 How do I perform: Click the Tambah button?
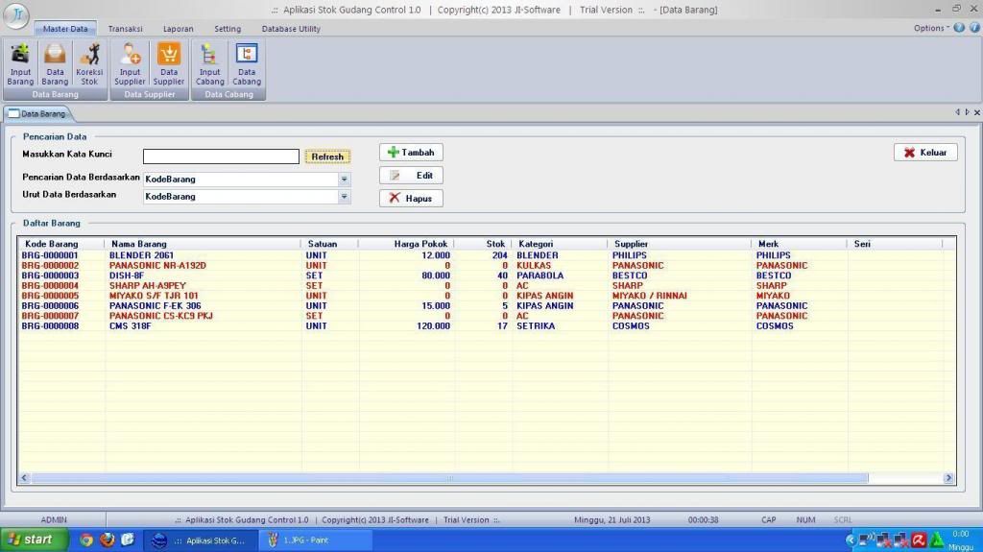411,153
